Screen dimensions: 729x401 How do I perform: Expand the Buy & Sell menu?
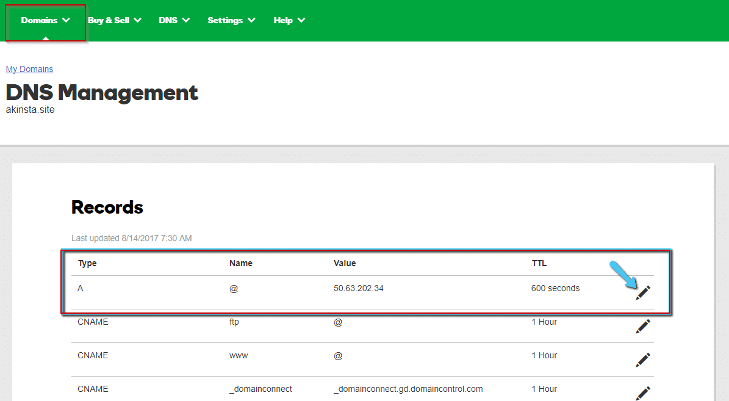pyautogui.click(x=114, y=21)
